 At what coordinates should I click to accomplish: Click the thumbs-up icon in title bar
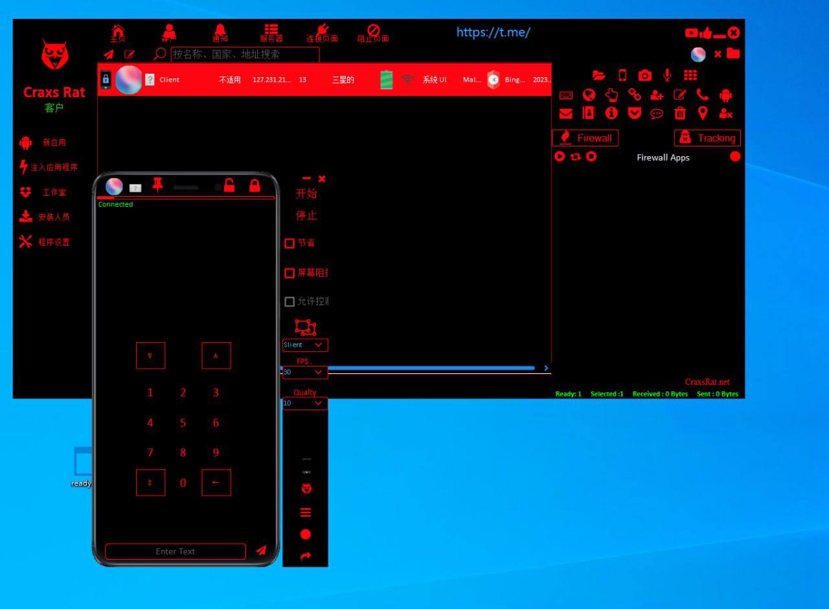pyautogui.click(x=705, y=32)
